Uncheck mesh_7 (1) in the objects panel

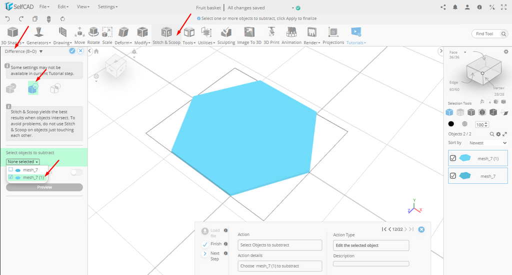[453, 158]
